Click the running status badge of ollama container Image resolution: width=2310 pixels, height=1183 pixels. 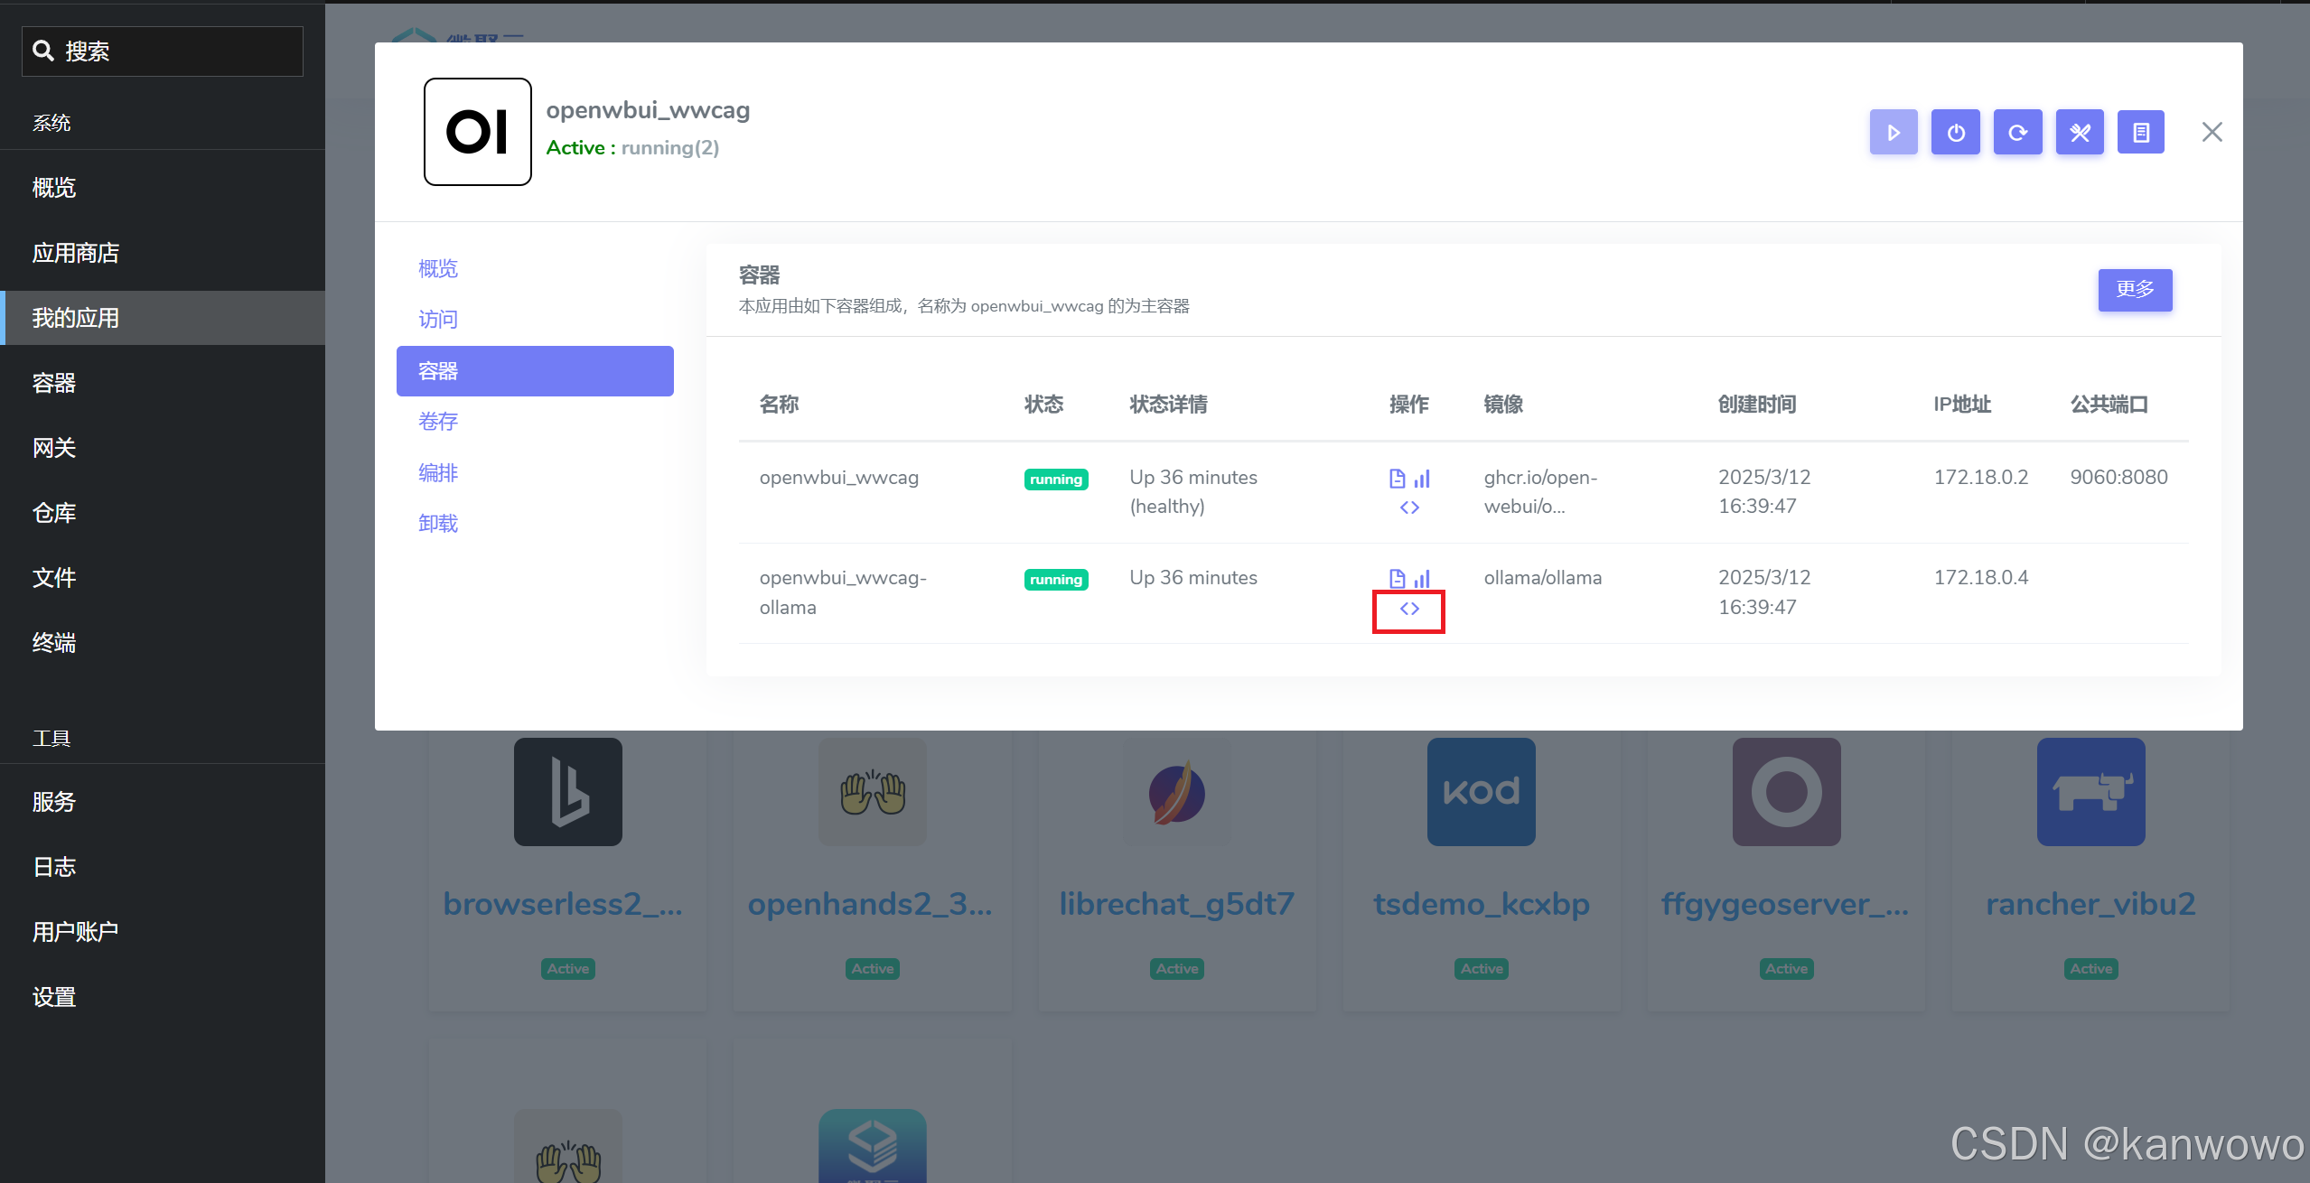[1055, 579]
